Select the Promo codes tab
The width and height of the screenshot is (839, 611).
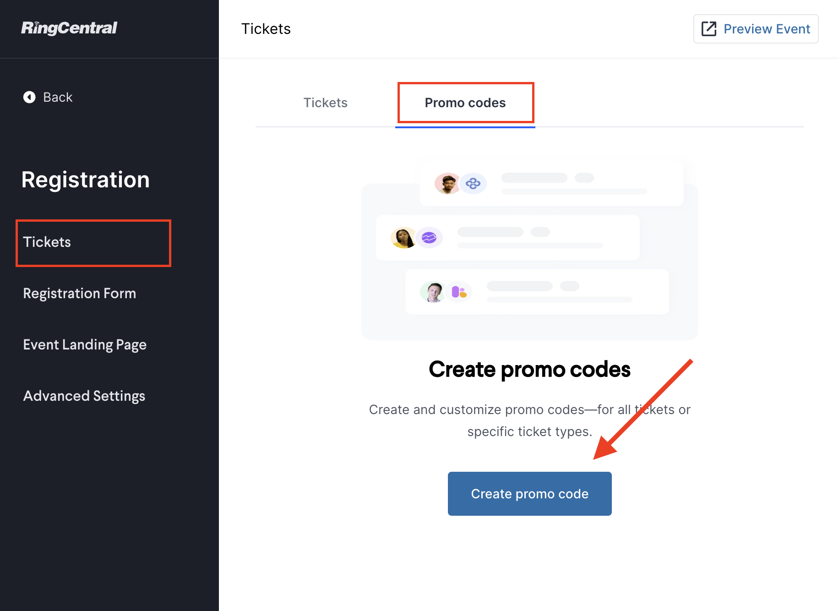click(x=465, y=103)
